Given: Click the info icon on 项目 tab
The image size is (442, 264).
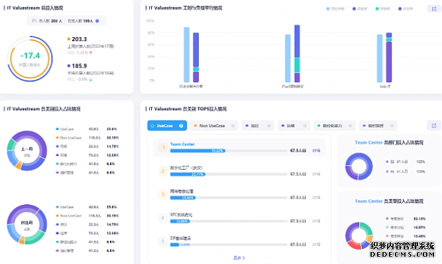Looking at the screenshot, I should click(x=269, y=126).
